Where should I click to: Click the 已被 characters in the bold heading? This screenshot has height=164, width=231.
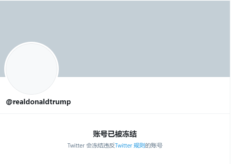[115, 134]
